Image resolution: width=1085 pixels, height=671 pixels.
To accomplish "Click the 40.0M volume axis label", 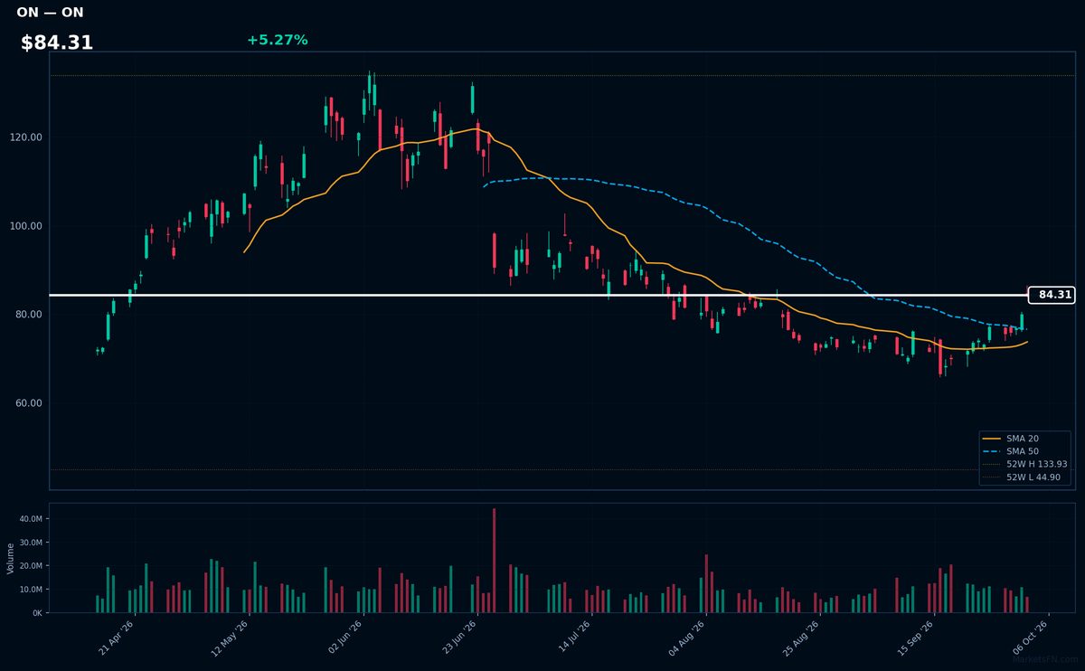I will click(31, 519).
